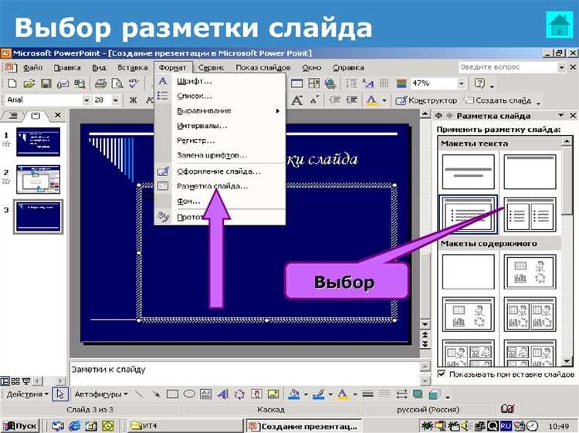Select the title and text layout thumbnail
The height and width of the screenshot is (433, 579).
point(469,215)
